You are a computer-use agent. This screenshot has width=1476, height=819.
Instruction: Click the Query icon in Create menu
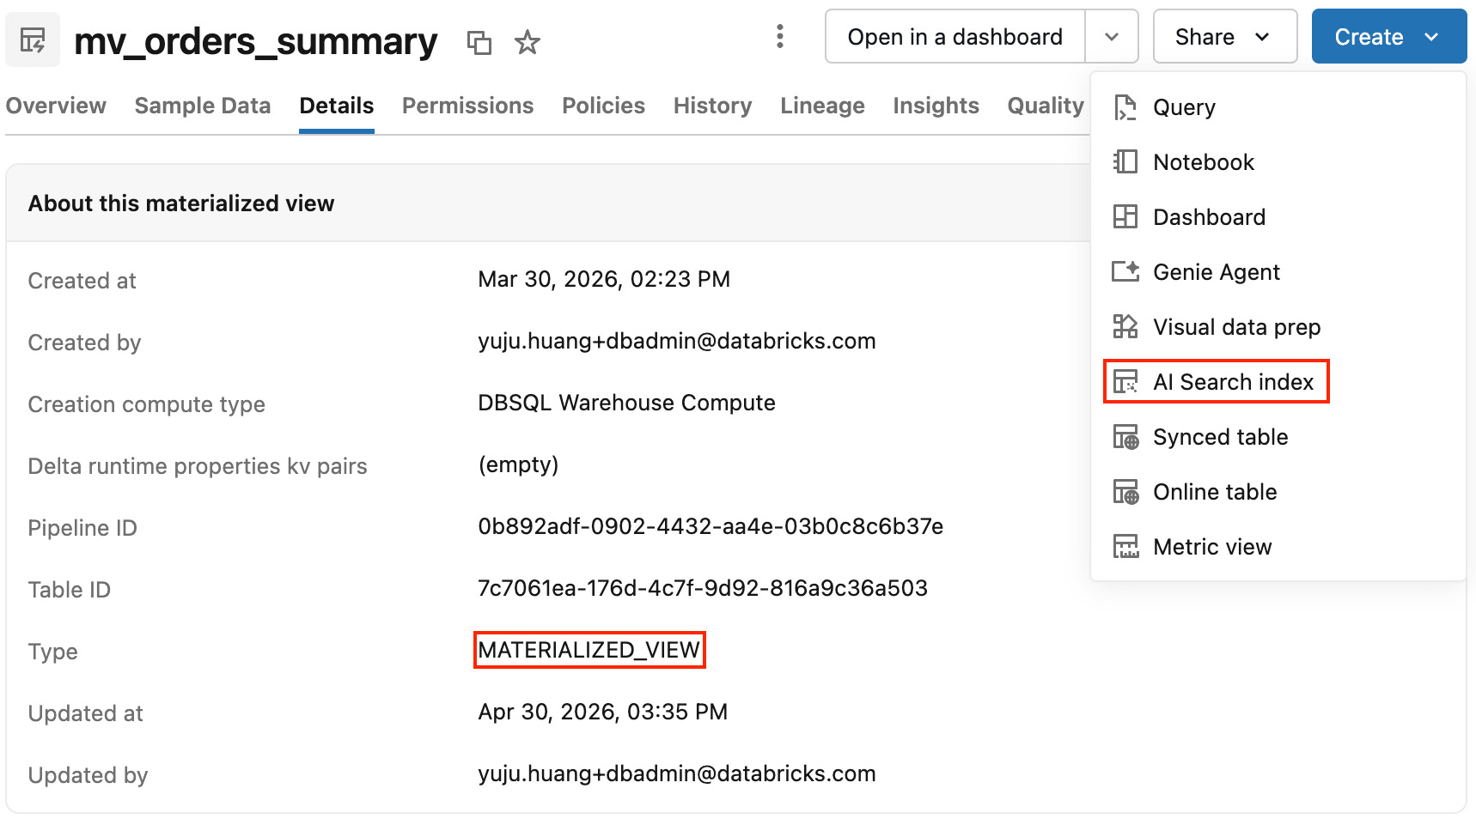click(1125, 107)
